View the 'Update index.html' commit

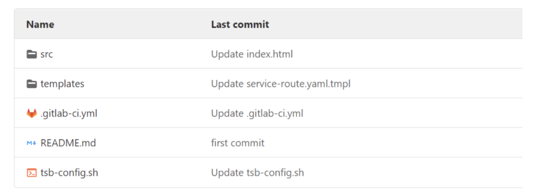[x=252, y=54]
